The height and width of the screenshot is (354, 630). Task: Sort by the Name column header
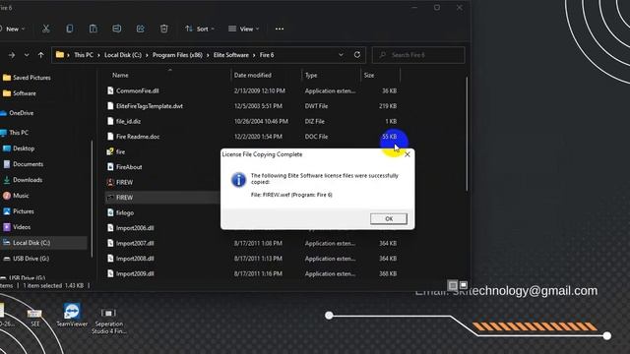[x=120, y=75]
